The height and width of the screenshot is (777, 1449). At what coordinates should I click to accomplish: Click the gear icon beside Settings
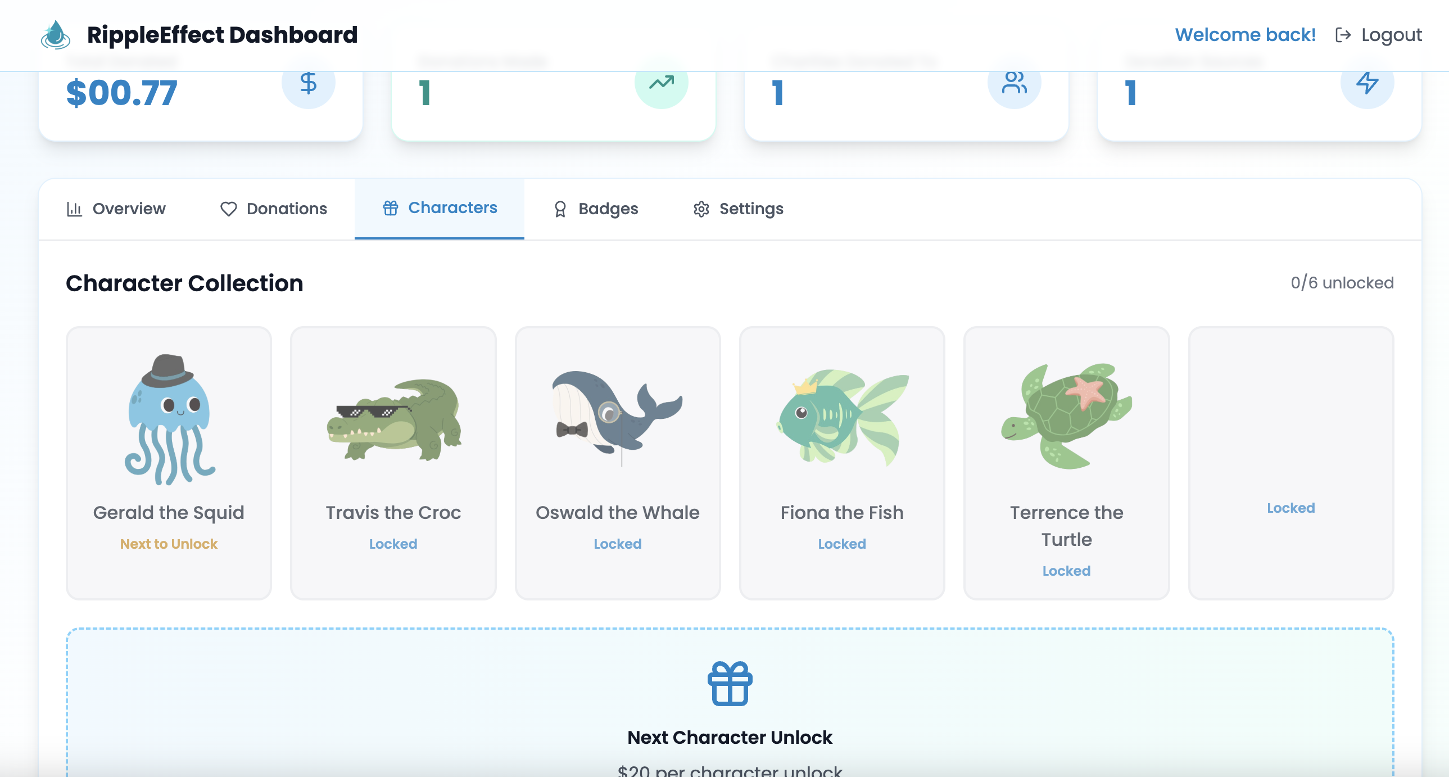(x=701, y=209)
